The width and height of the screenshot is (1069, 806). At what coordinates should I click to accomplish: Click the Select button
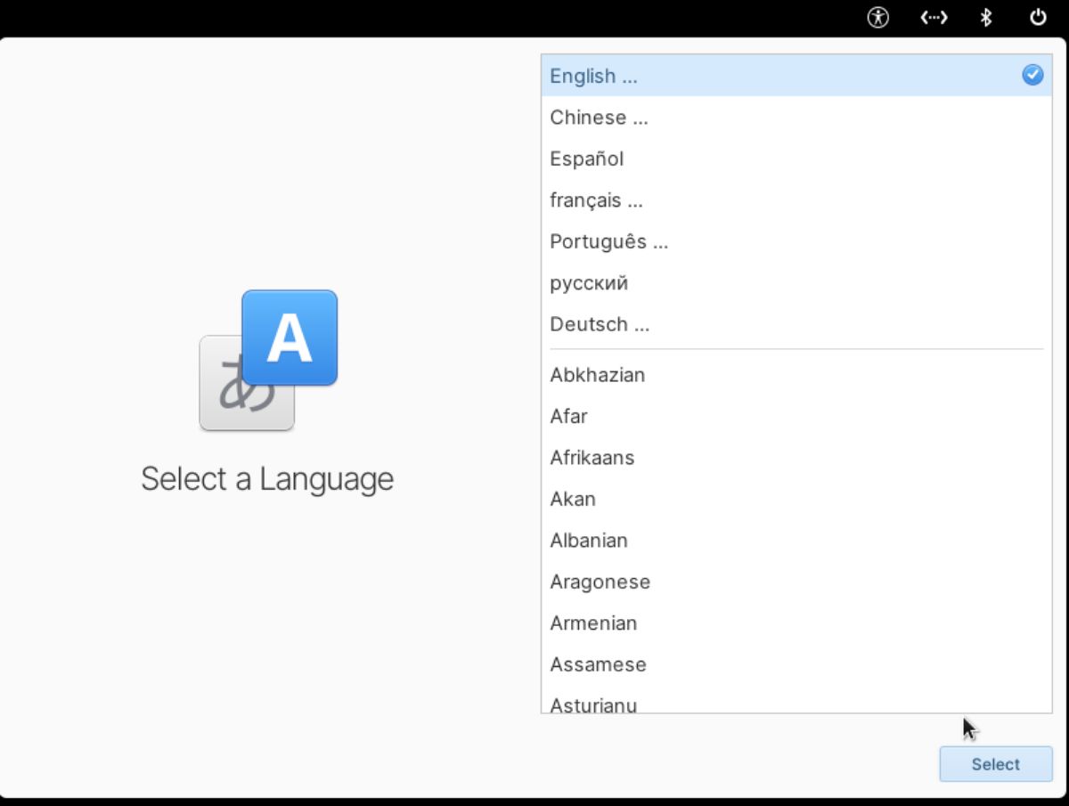996,764
